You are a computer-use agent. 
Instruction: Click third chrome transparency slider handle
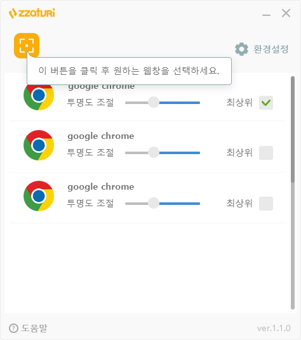(x=154, y=203)
